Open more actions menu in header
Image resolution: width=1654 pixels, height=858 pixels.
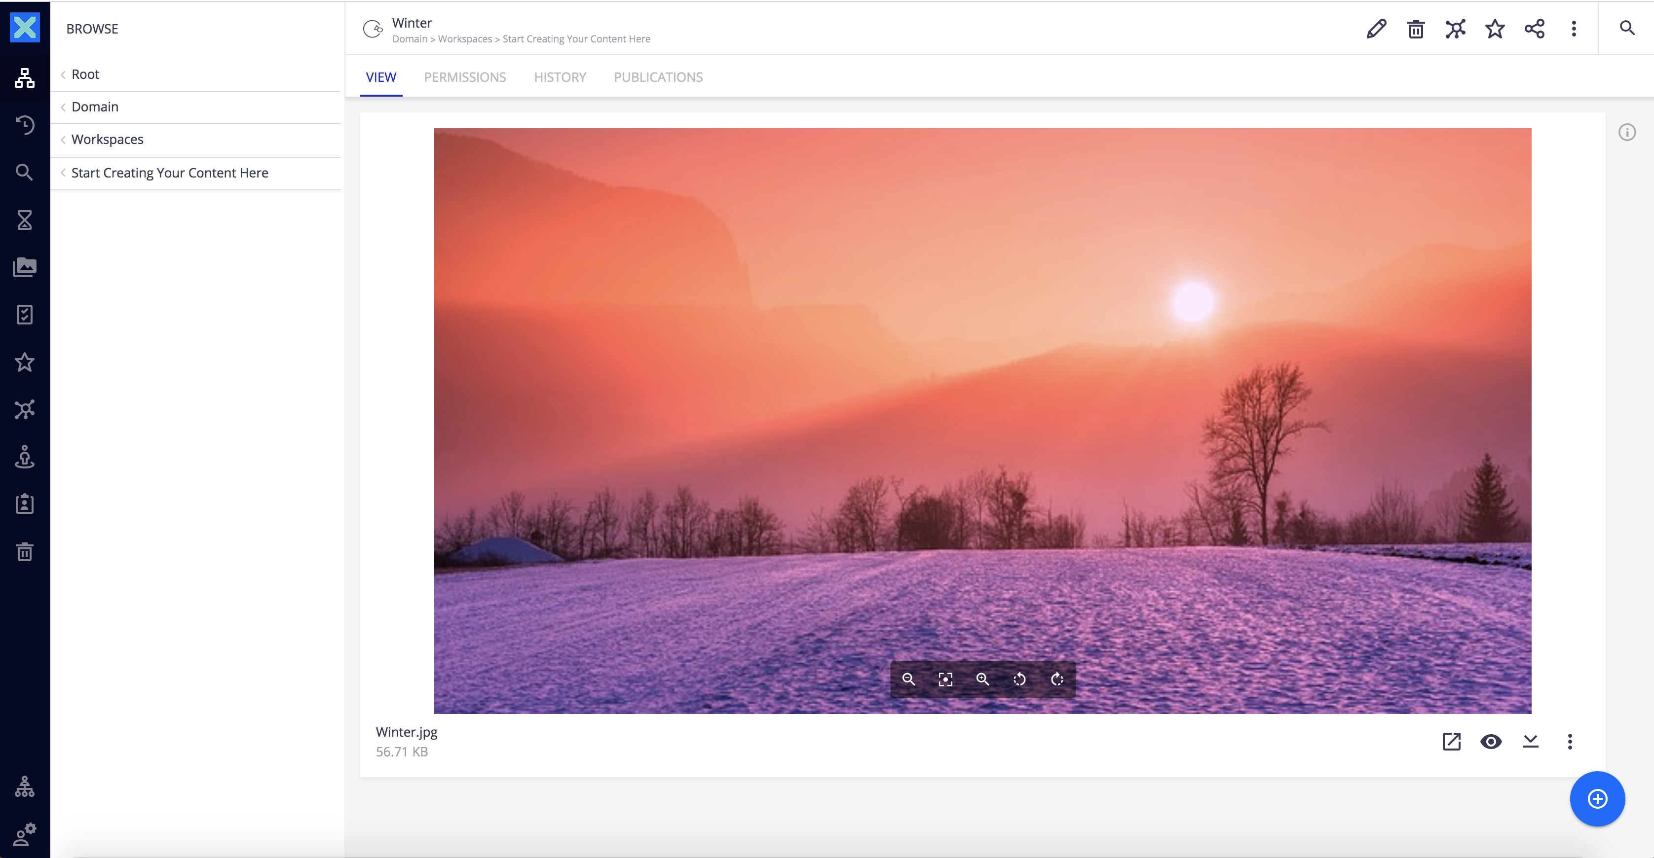(1574, 29)
